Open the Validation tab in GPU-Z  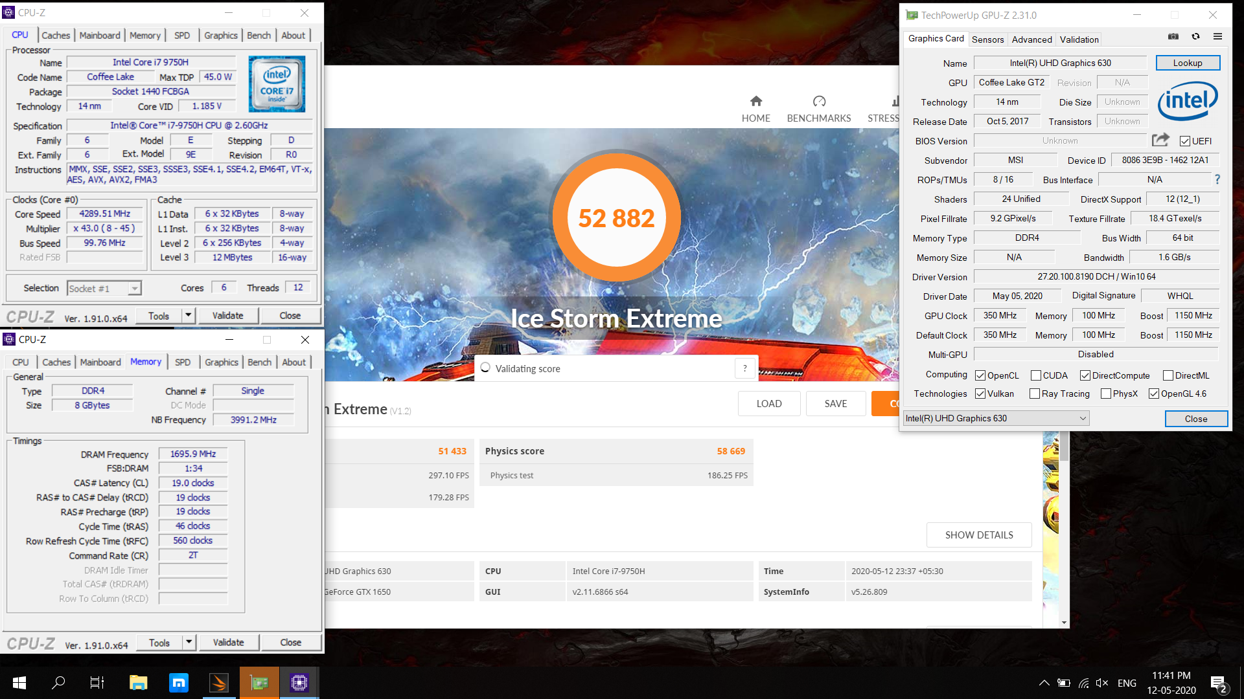click(x=1079, y=39)
